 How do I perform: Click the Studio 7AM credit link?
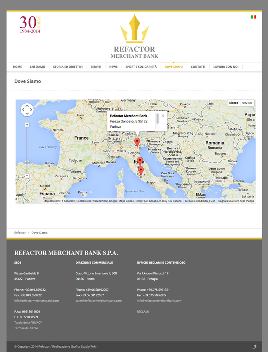[89, 347]
